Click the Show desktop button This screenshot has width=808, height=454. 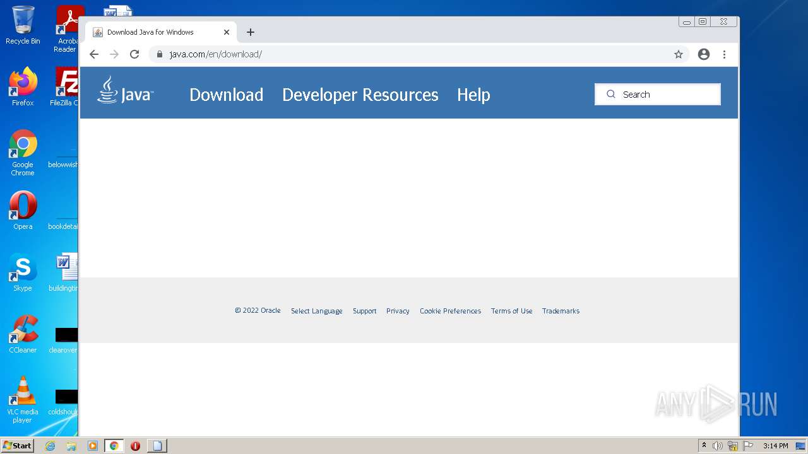pos(801,446)
